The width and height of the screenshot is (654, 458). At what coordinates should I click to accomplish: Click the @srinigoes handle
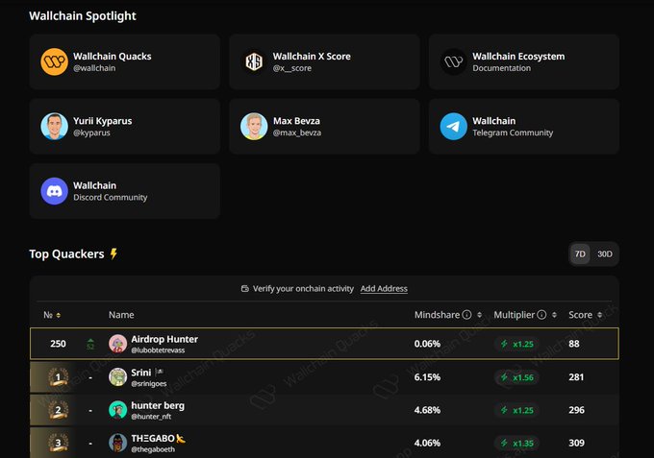148,384
